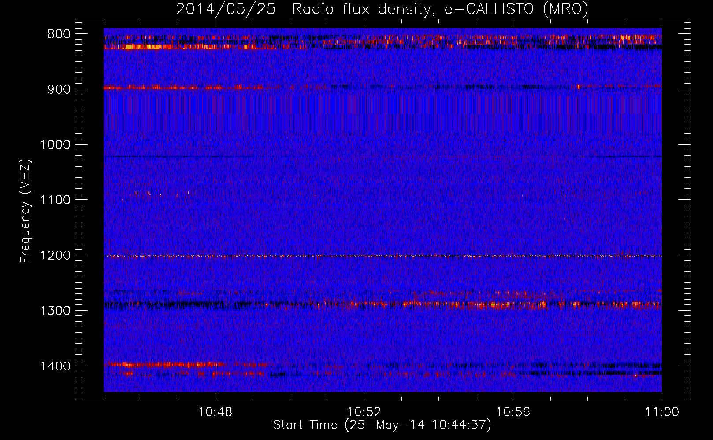Select the 1000 frequency axis label
This screenshot has height=440, width=713.
[55, 145]
